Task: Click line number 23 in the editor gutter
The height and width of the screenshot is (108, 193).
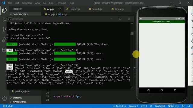Action: tap(48, 96)
